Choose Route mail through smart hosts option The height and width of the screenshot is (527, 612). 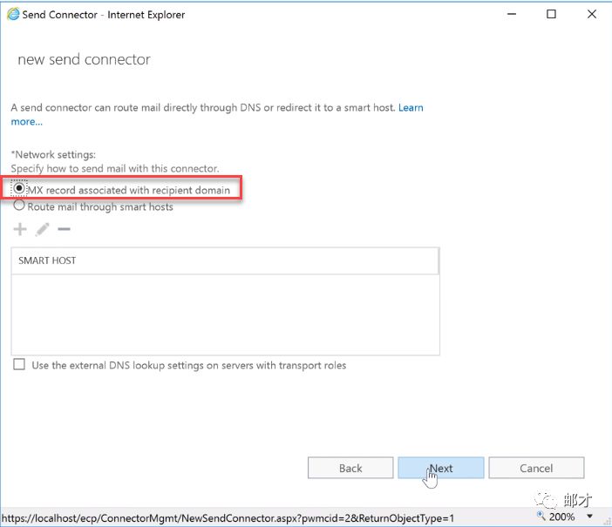click(19, 206)
